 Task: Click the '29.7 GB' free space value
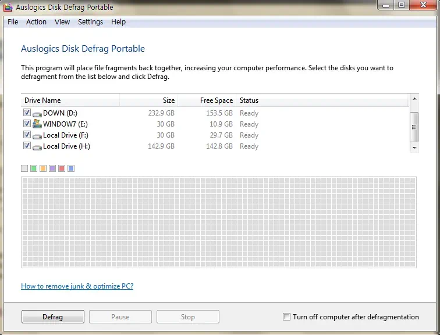[x=221, y=135]
